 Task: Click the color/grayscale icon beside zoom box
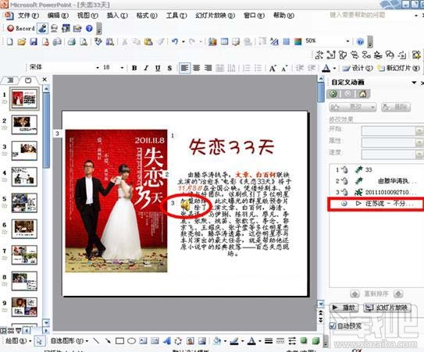click(298, 41)
